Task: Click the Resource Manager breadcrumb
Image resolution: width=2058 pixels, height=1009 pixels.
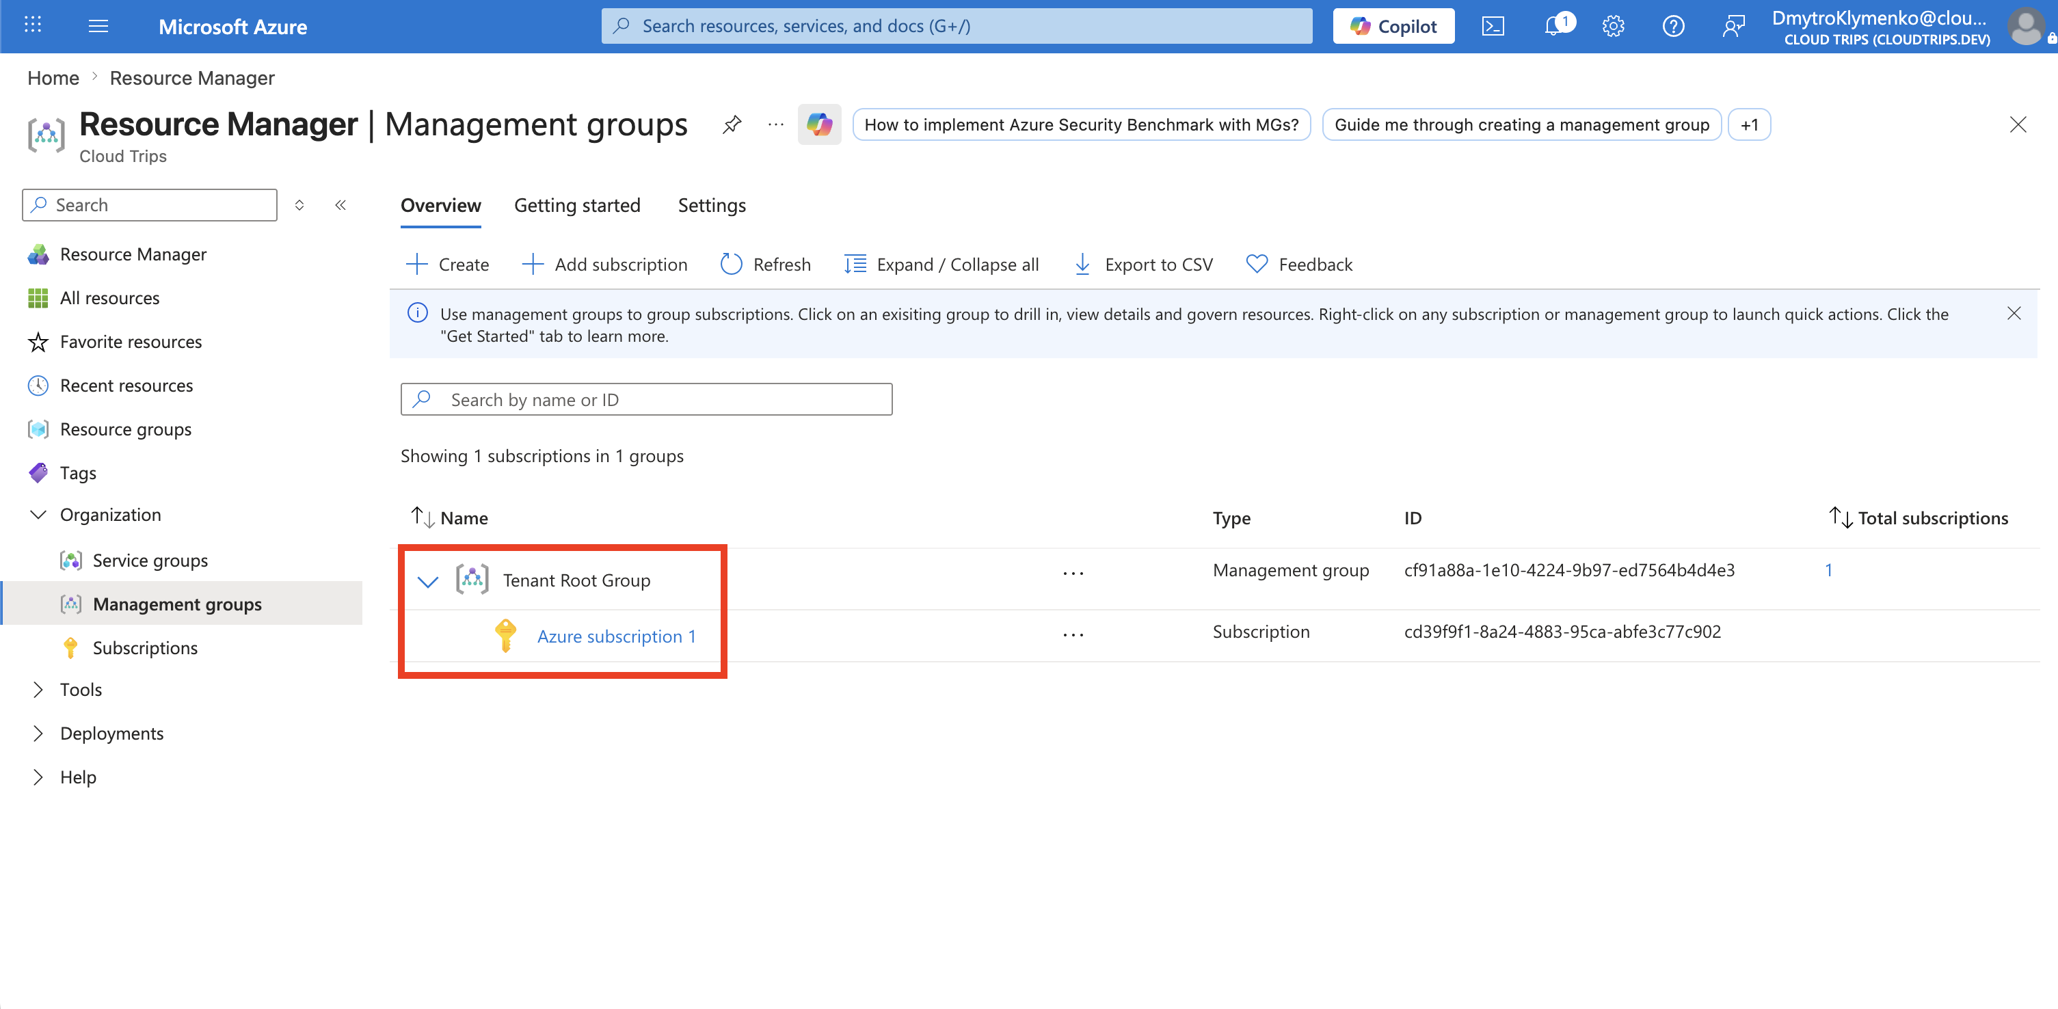Action: click(191, 79)
